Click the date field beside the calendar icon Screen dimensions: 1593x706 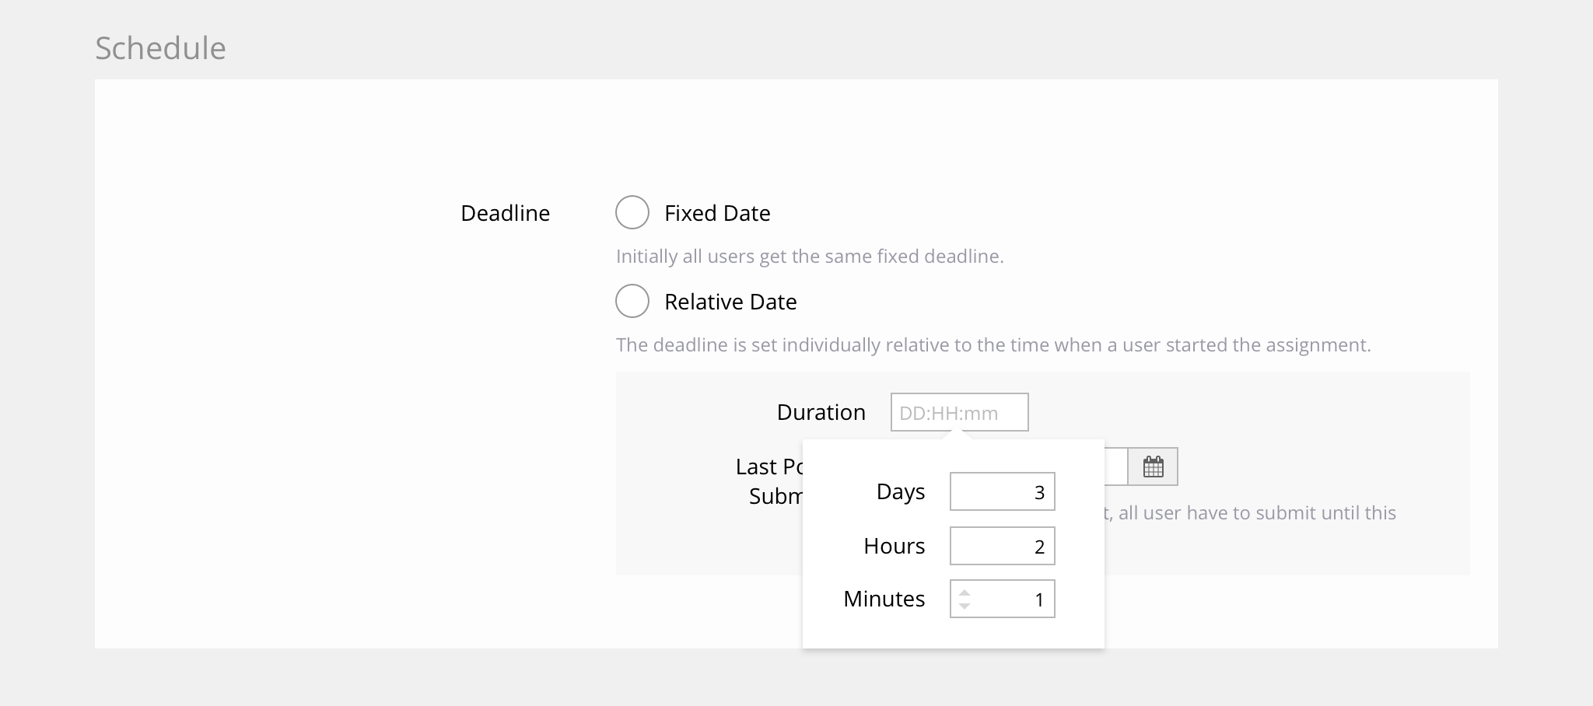tap(1115, 467)
